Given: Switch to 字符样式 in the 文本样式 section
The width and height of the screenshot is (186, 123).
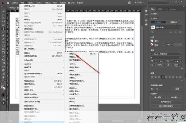Looking at the screenshot, I should [x=174, y=22].
